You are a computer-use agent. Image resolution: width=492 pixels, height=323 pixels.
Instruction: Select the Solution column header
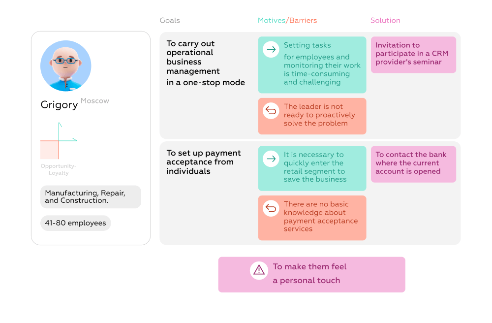point(385,21)
